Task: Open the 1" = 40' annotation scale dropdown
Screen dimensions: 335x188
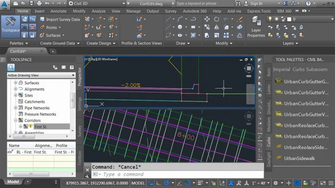Action: click(260, 183)
